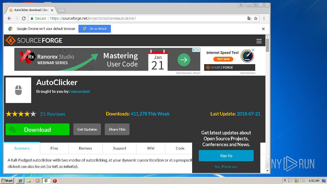This screenshot has width=327, height=184.
Task: Click the red shield taskbar icon
Action: click(55, 181)
